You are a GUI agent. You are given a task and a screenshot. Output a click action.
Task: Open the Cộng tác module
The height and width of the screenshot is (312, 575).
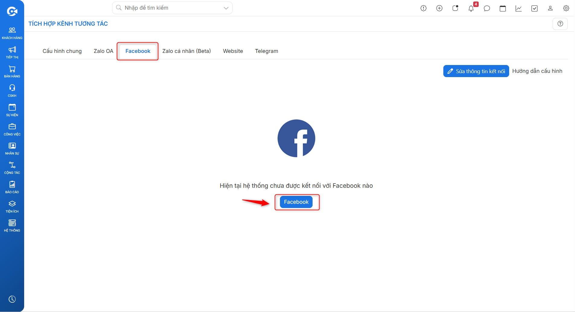(x=12, y=168)
